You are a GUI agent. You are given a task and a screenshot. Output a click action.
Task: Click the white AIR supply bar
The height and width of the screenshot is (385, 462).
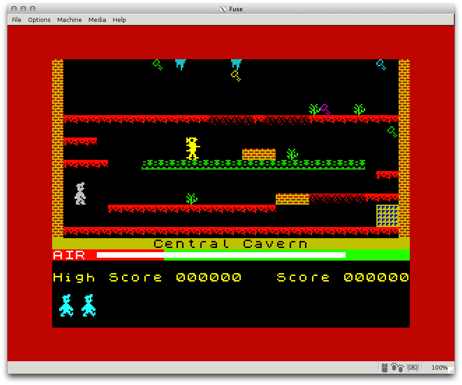[x=221, y=255]
